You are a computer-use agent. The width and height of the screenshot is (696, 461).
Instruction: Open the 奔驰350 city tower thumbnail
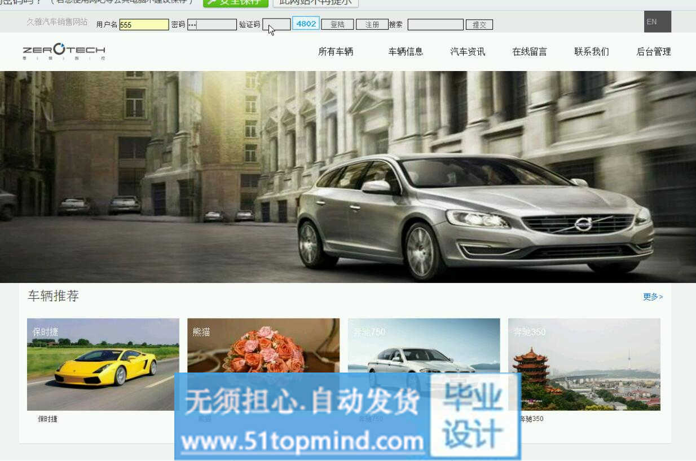584,364
